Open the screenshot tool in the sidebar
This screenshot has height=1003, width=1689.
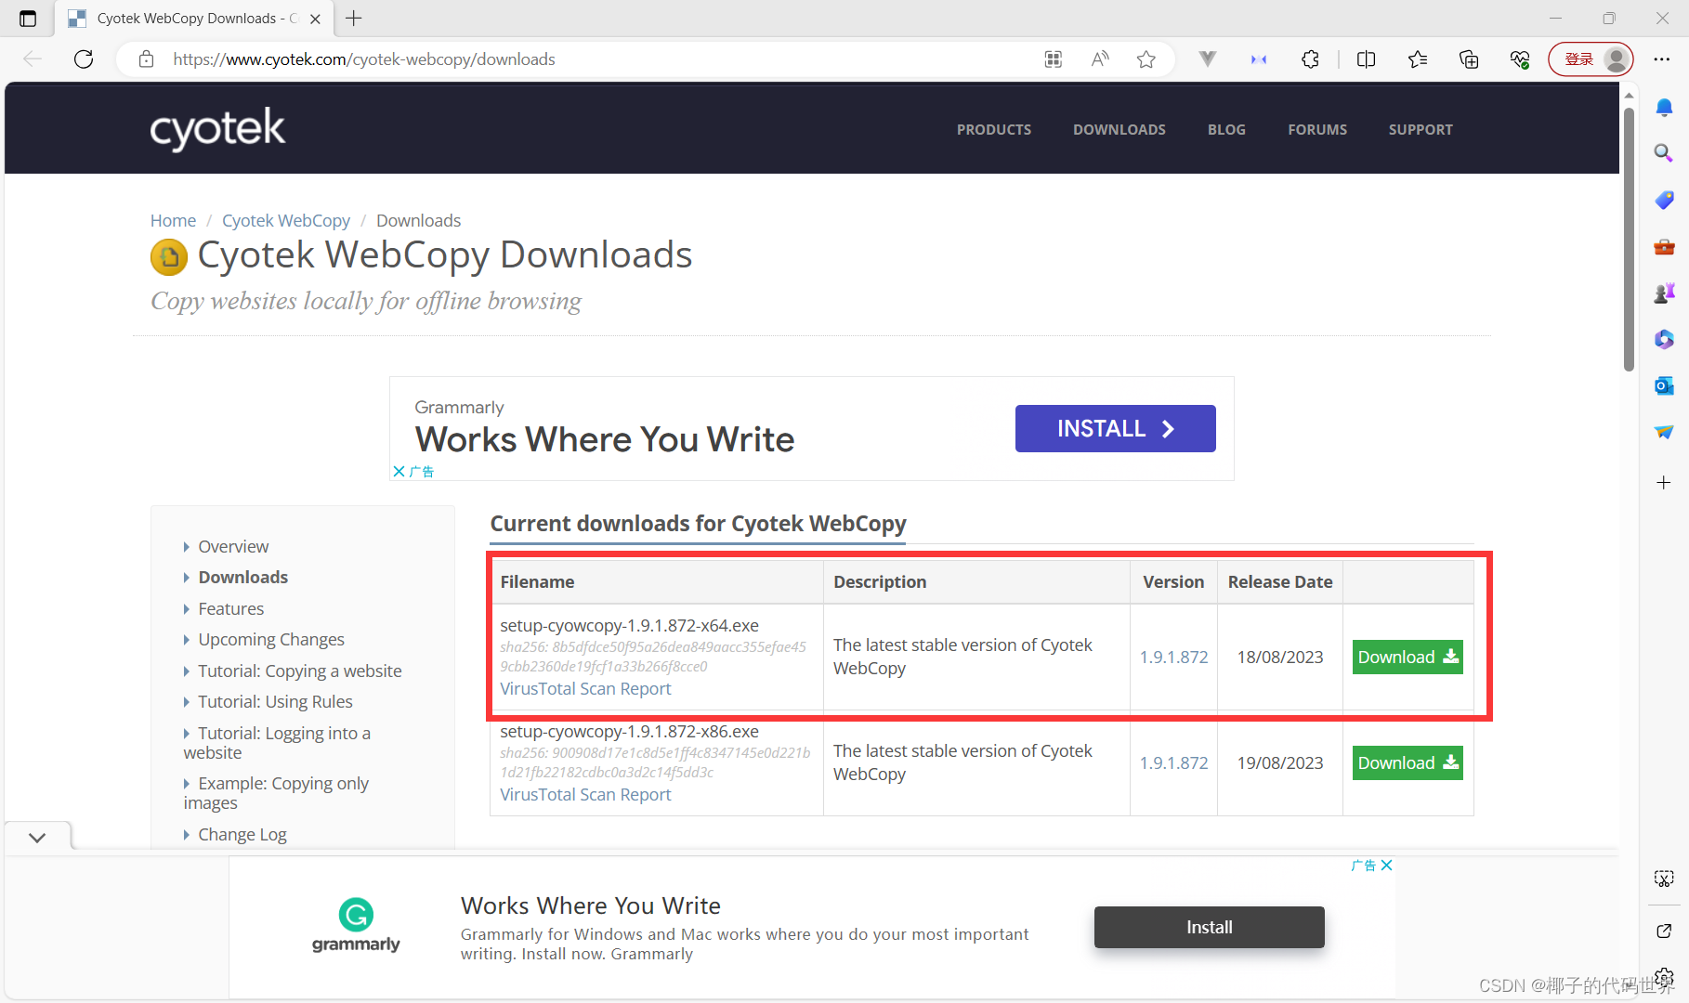point(1664,879)
